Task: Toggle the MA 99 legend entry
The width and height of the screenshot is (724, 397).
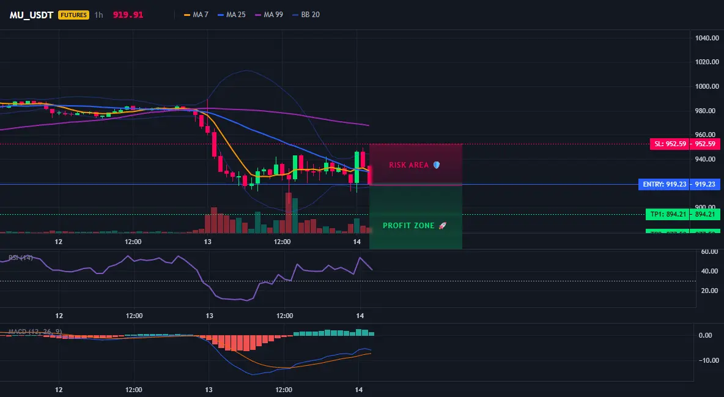Action: pyautogui.click(x=268, y=15)
